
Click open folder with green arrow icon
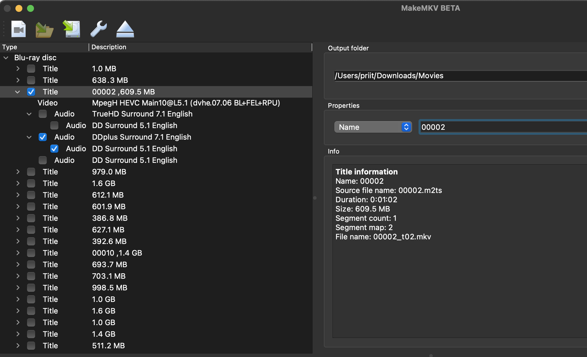(44, 30)
